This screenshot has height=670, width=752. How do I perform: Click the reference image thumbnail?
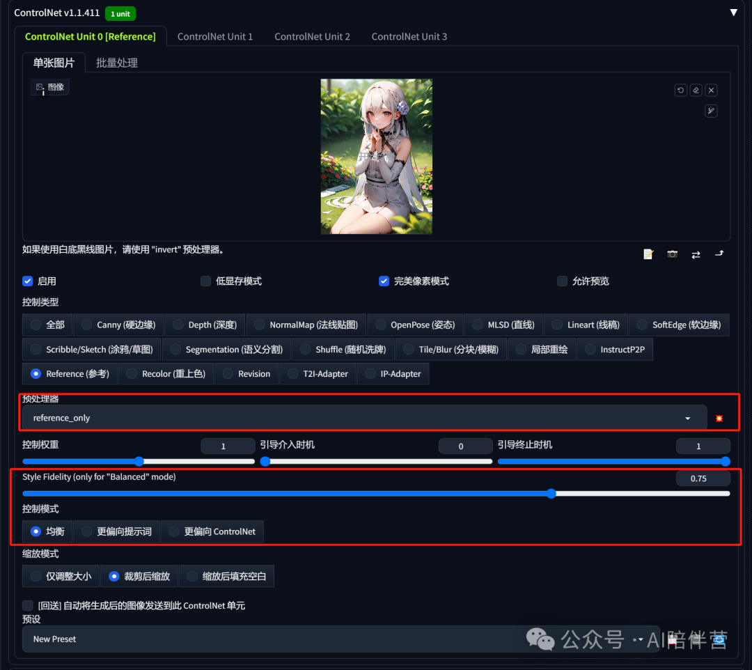point(377,156)
